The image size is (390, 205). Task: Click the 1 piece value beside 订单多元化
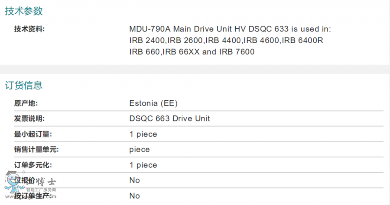point(143,165)
